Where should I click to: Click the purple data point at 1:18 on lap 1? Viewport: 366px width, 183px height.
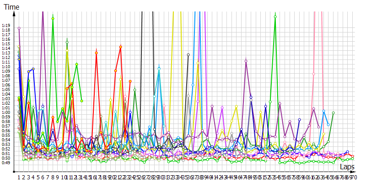pyautogui.click(x=19, y=28)
